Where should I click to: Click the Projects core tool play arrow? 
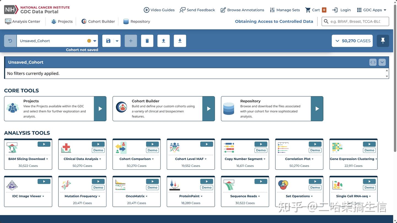click(x=100, y=109)
